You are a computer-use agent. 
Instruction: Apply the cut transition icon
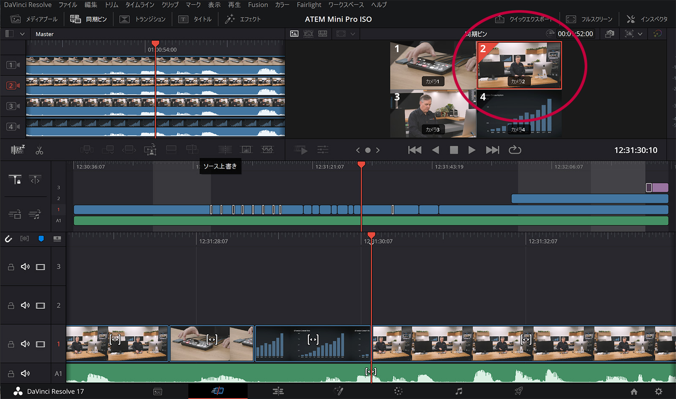[x=225, y=150]
